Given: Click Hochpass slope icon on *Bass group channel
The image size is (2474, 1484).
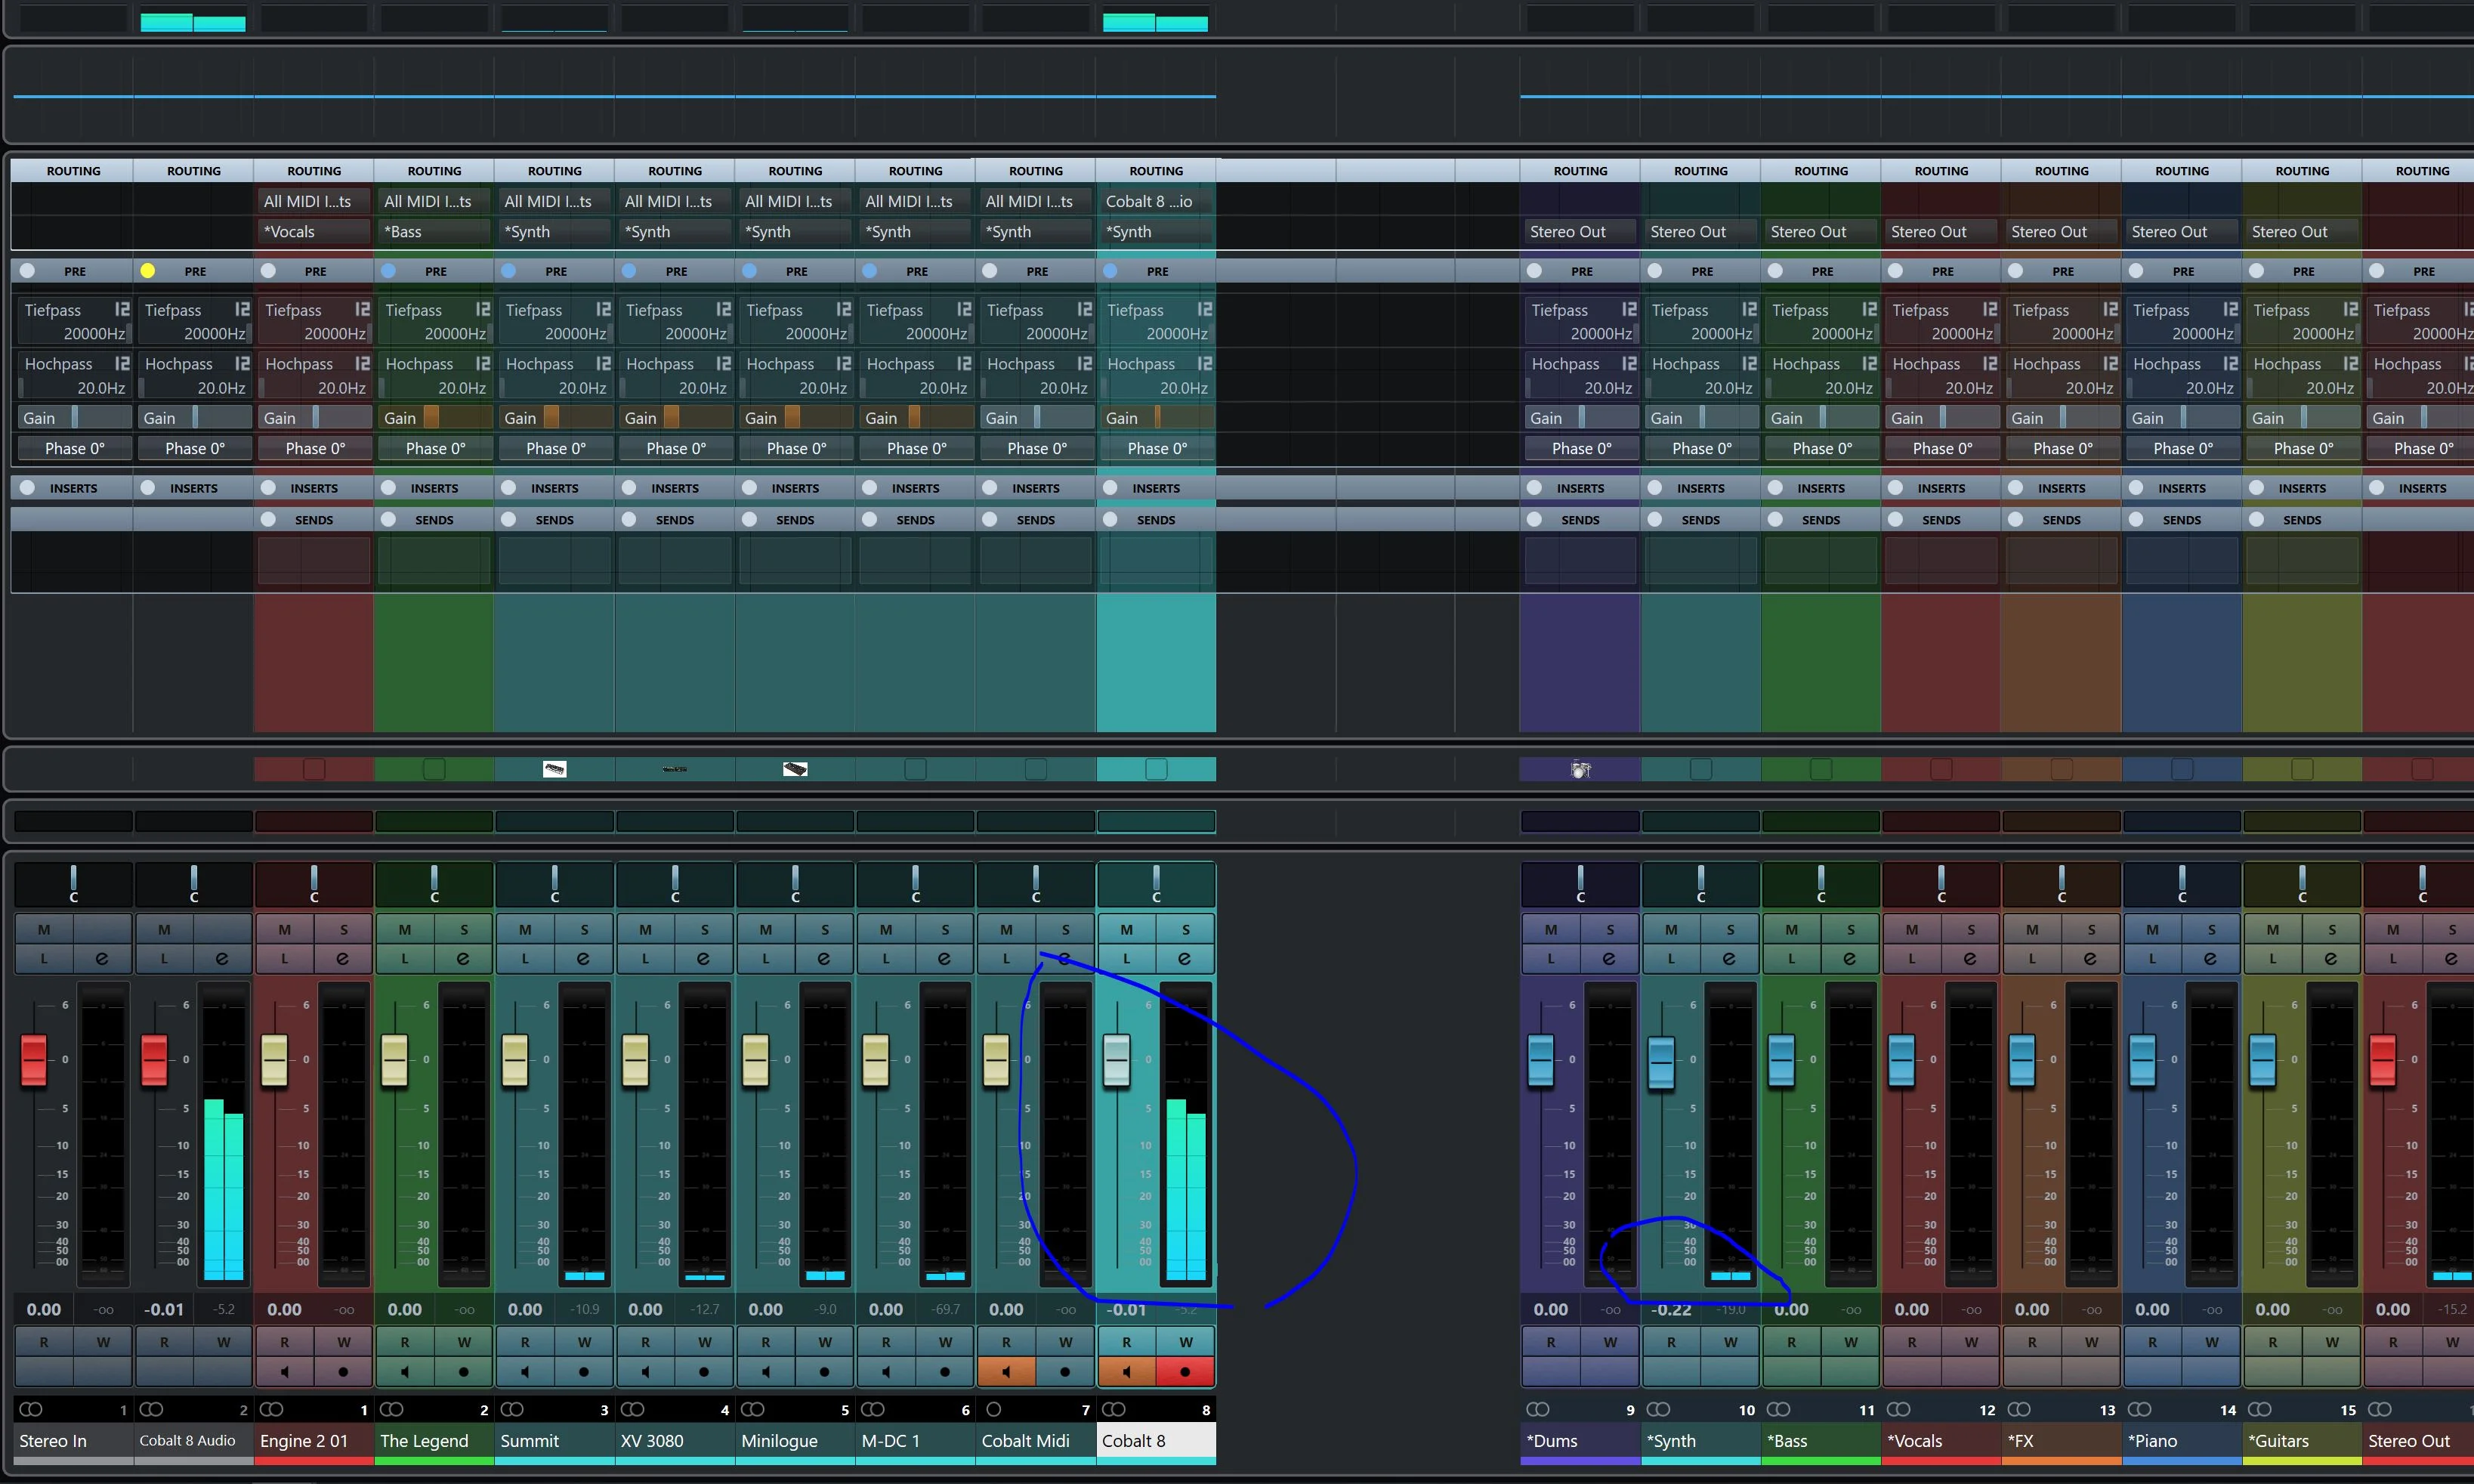Looking at the screenshot, I should [1869, 364].
